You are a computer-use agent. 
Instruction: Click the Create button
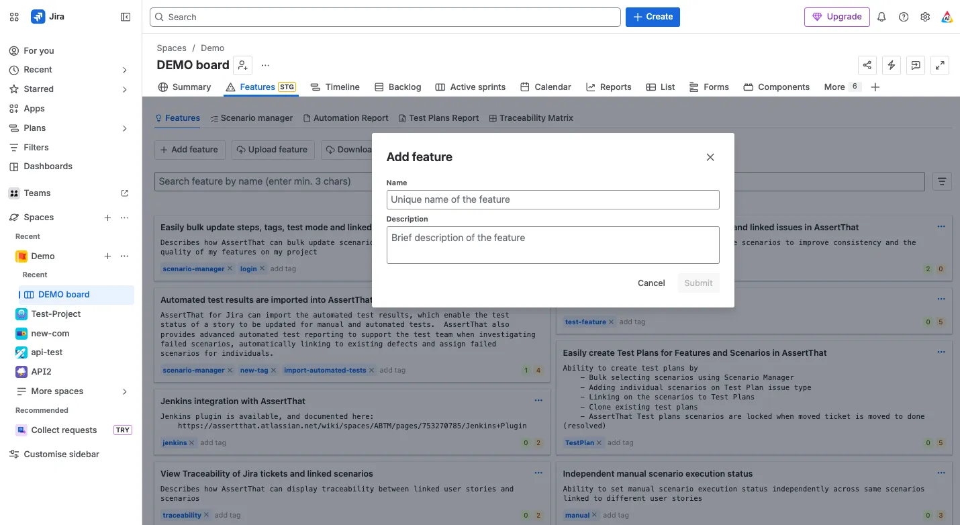653,17
